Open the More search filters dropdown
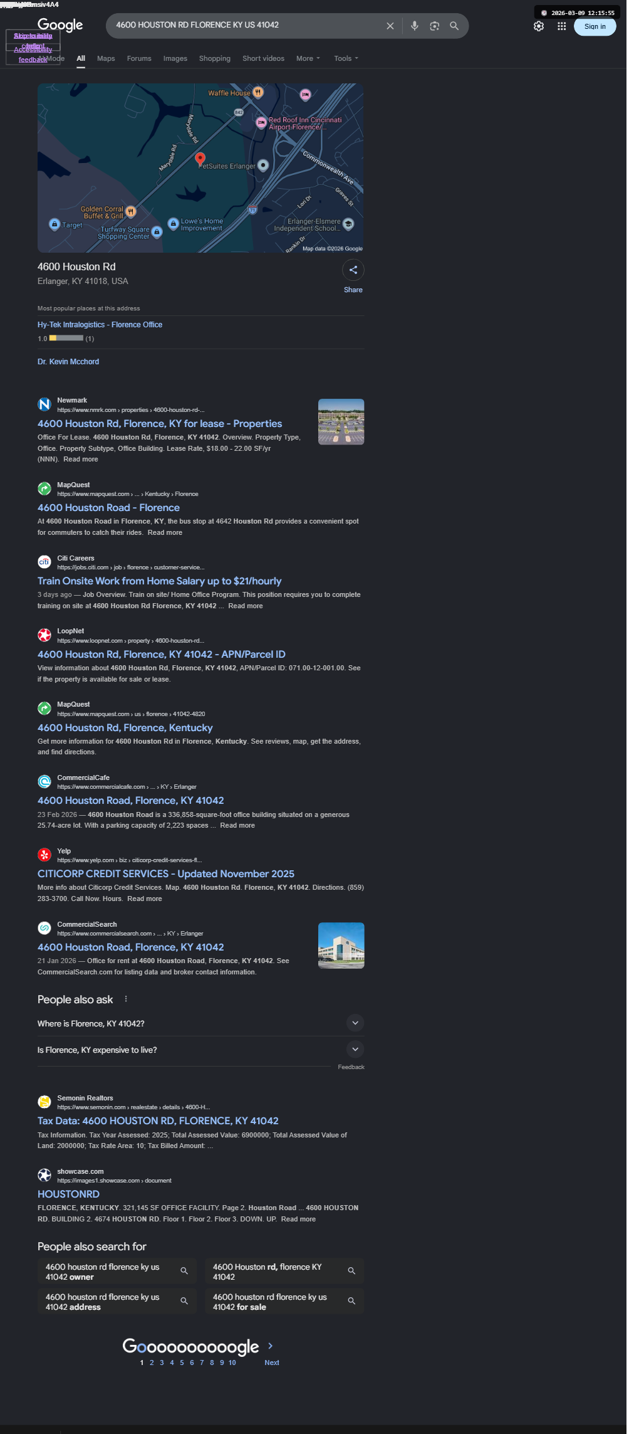This screenshot has width=634, height=1434. [308, 58]
